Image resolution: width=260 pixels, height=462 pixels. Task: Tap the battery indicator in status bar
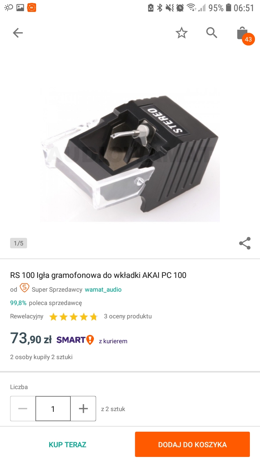coord(229,8)
